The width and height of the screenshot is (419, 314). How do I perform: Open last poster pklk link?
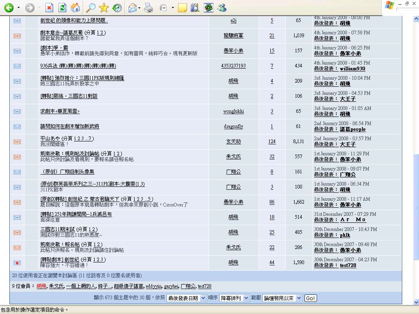345,235
